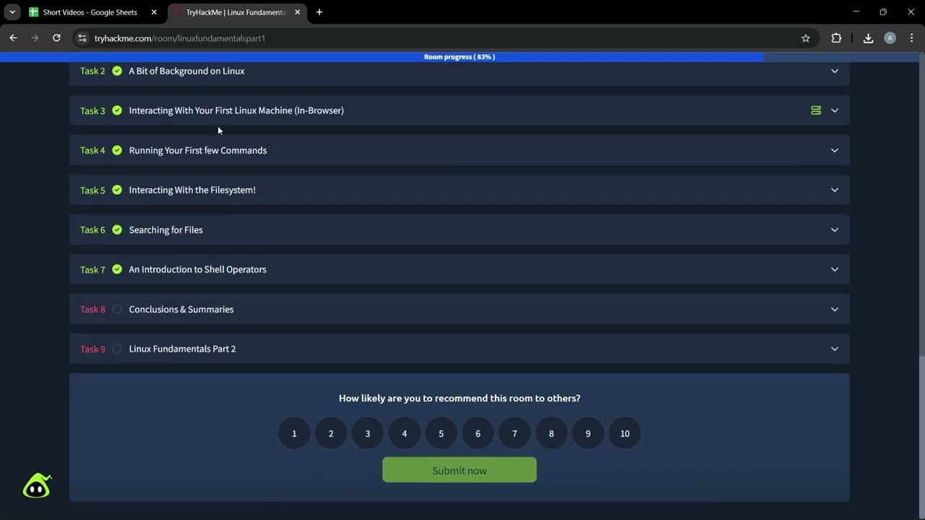
Task: Expand Task 2 with its chevron
Action: click(835, 71)
